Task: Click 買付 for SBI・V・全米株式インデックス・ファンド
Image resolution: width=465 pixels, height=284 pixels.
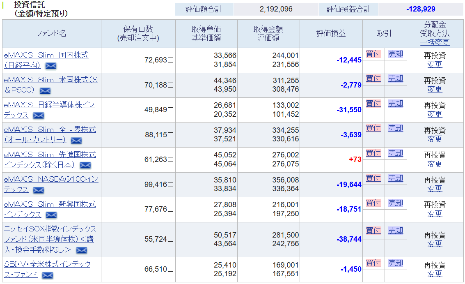Action: [x=373, y=263]
